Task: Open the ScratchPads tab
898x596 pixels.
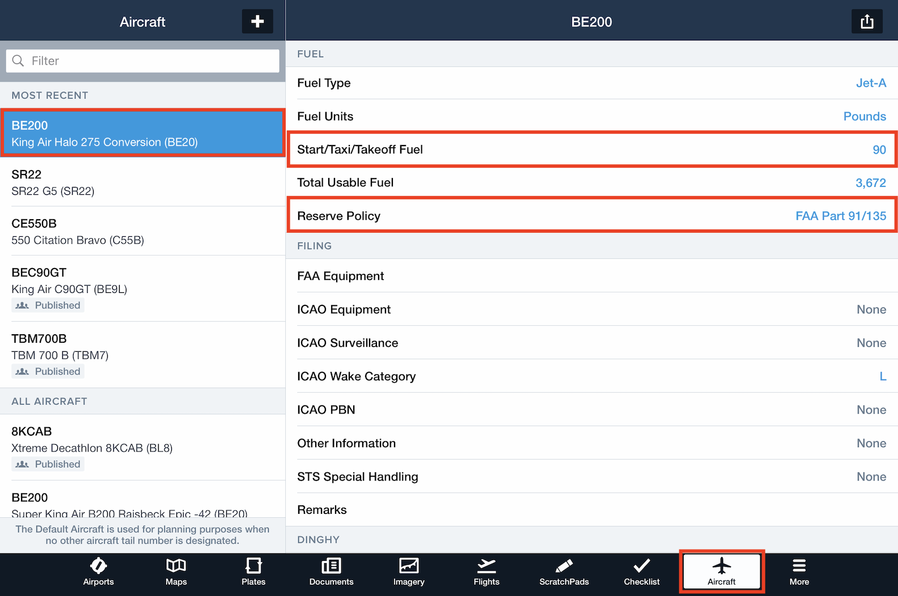Action: pos(564,572)
